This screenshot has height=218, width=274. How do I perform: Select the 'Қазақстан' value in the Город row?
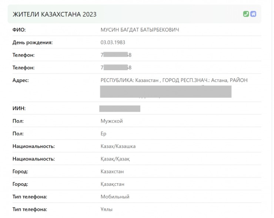click(112, 184)
